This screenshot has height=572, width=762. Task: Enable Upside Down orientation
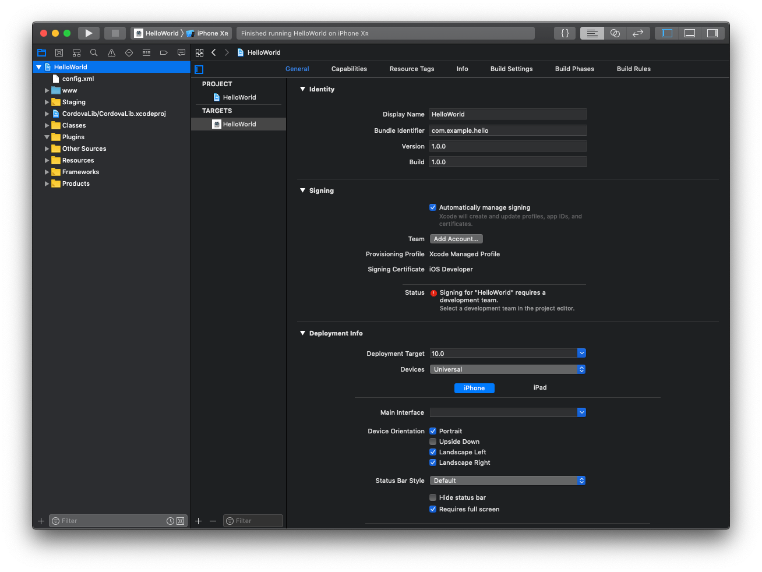click(433, 442)
